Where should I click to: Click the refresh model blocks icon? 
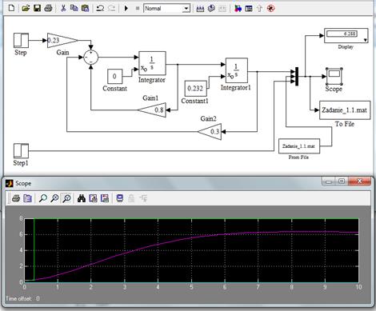pyautogui.click(x=211, y=8)
